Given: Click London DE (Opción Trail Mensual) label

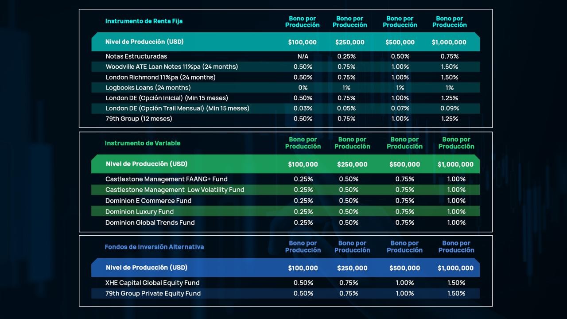Looking at the screenshot, I should point(177,108).
